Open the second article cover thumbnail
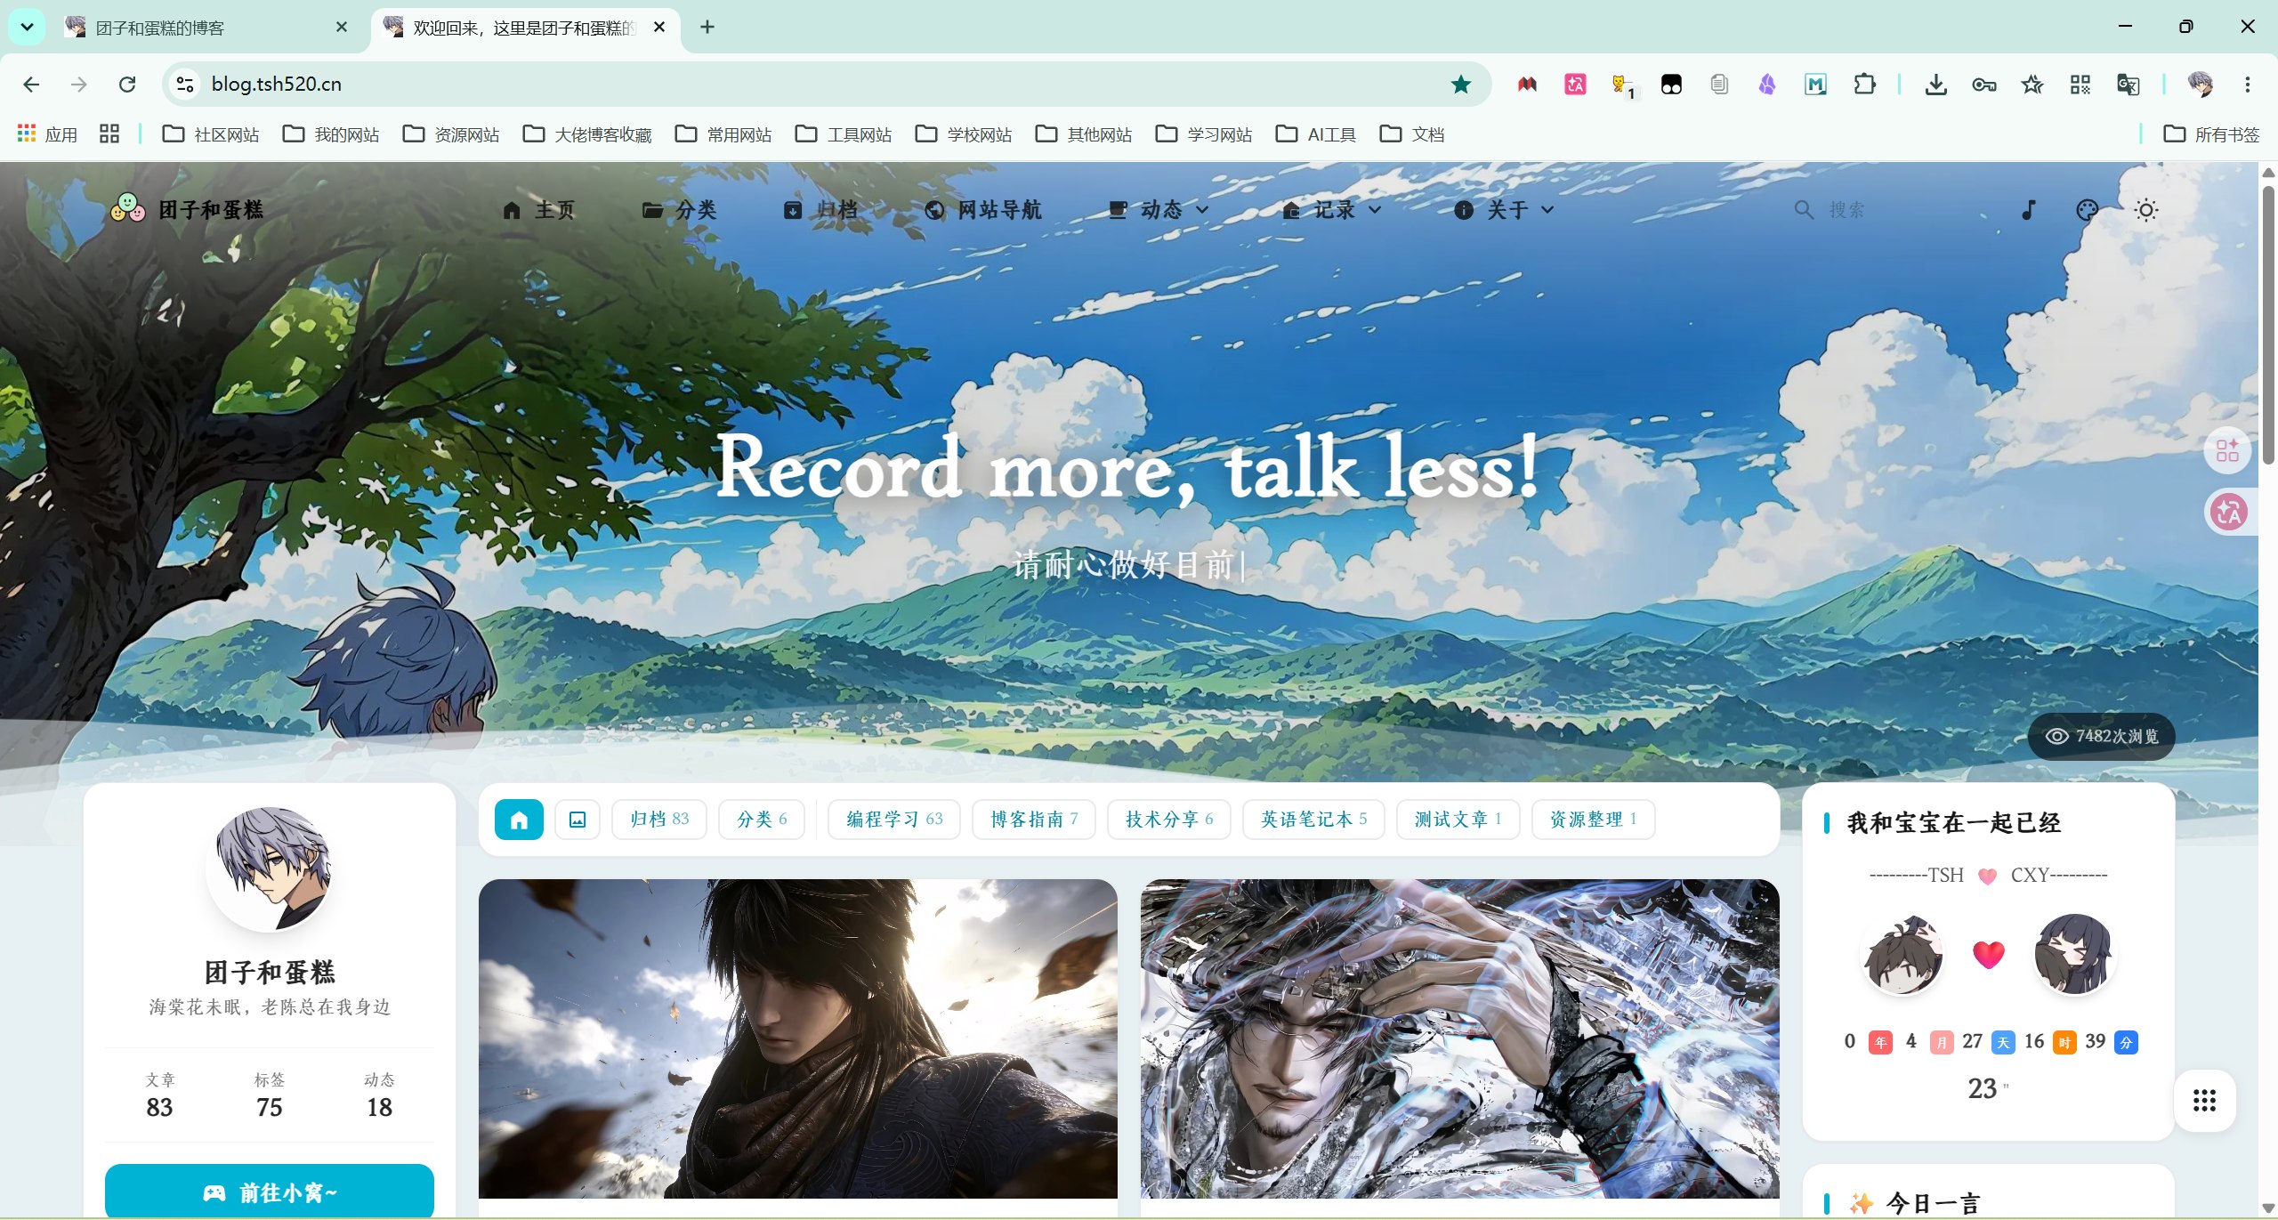Screen dimensions: 2278x1220 pos(1460,1038)
